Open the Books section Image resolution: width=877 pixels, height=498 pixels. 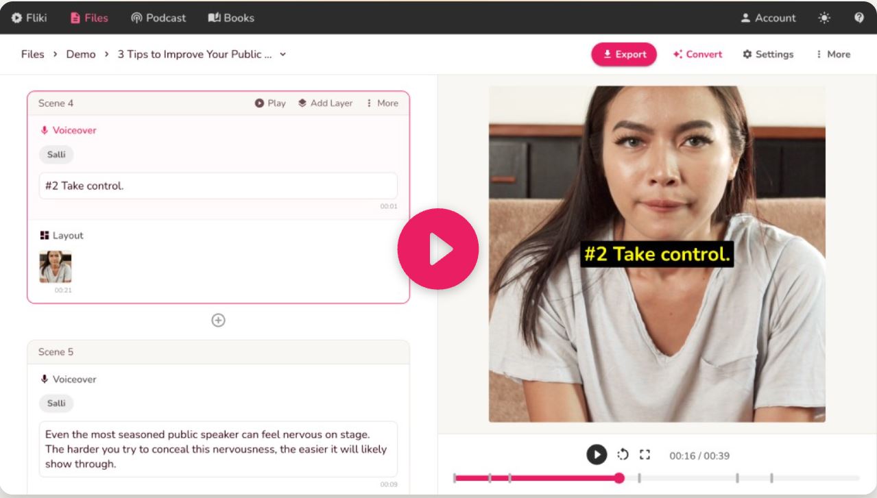pos(230,18)
